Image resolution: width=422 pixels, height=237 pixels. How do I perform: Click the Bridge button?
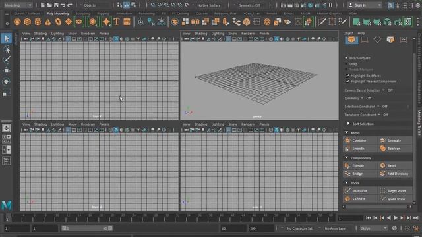pyautogui.click(x=360, y=174)
